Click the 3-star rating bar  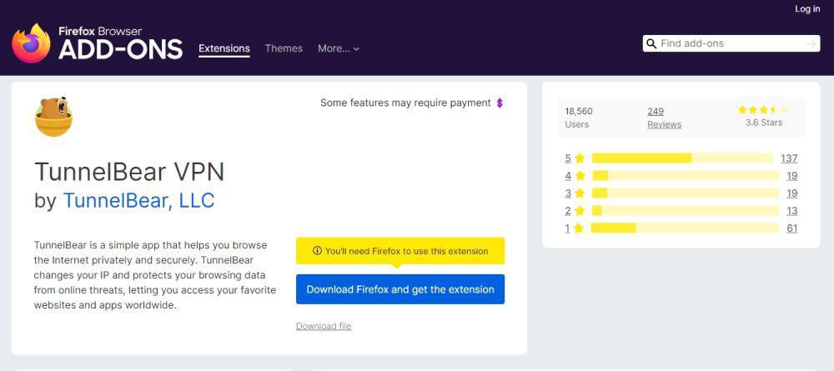[686, 193]
